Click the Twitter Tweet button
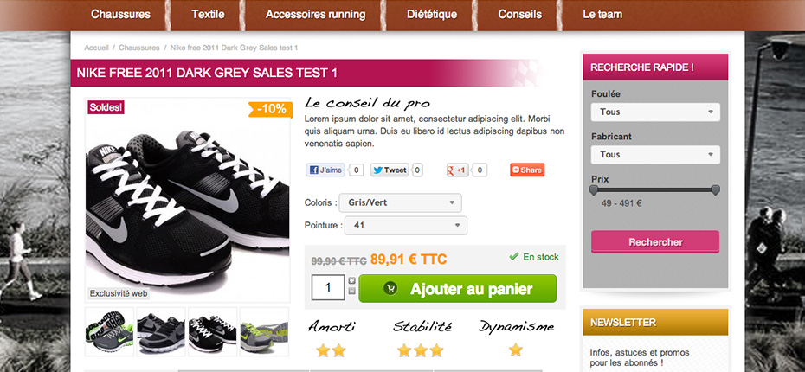The image size is (805, 372). tap(390, 170)
